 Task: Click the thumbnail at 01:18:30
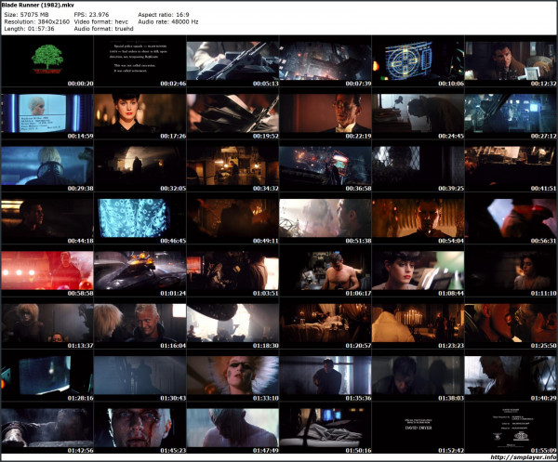click(x=232, y=323)
